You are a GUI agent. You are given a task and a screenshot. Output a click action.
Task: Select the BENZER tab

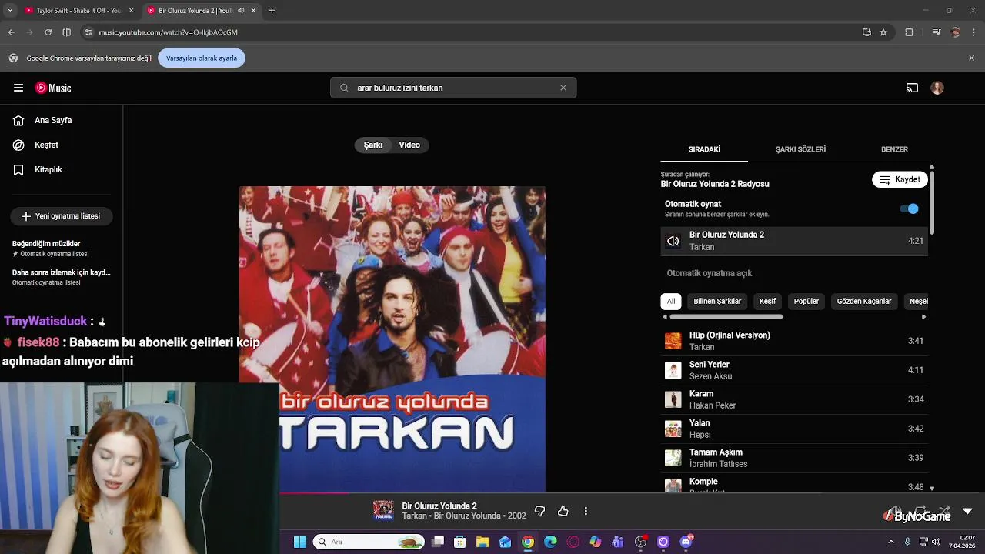click(894, 149)
